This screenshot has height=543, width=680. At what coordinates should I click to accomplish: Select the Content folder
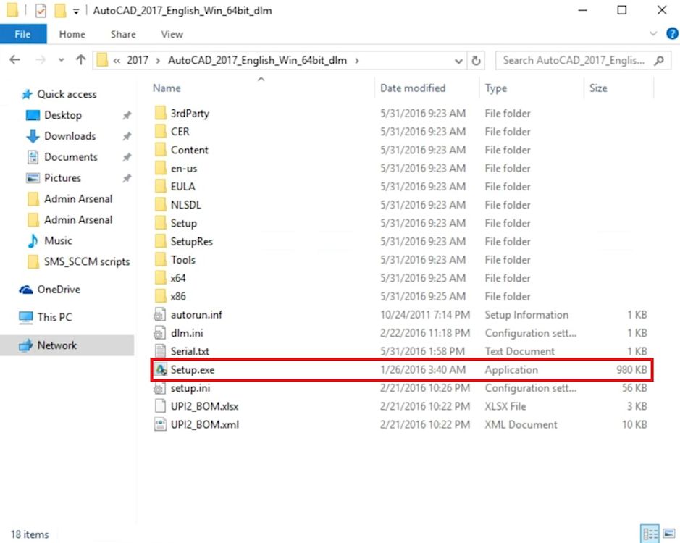189,150
